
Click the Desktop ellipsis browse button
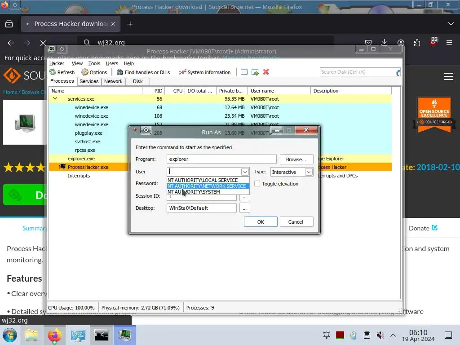coord(245,208)
